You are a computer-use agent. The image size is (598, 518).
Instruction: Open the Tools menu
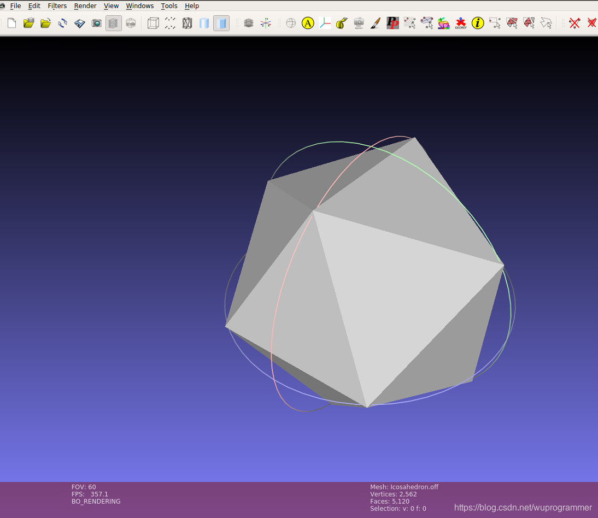point(169,5)
